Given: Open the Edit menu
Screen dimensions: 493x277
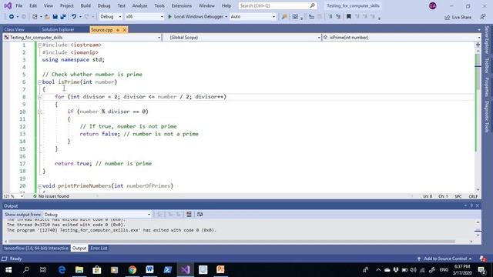Looking at the screenshot, I should pyautogui.click(x=33, y=5).
